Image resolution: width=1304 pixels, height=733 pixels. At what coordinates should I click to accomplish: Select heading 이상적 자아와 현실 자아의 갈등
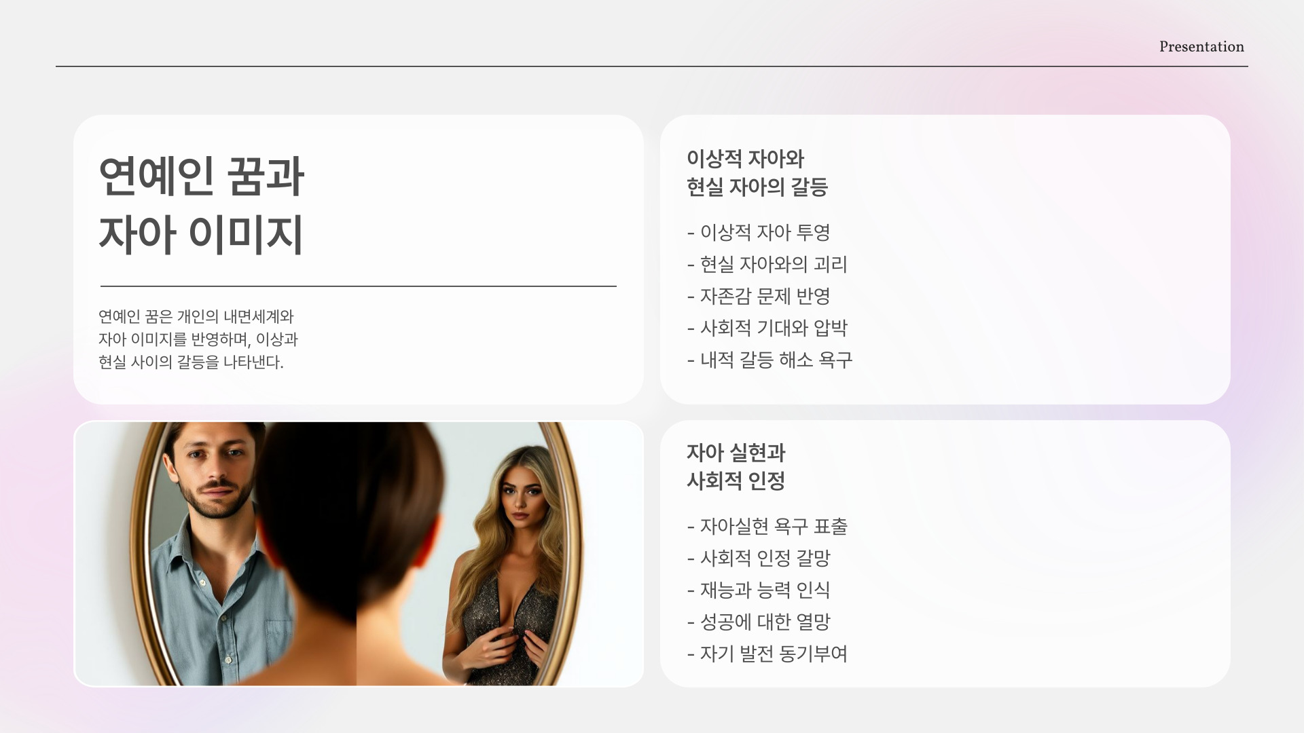[x=757, y=173]
